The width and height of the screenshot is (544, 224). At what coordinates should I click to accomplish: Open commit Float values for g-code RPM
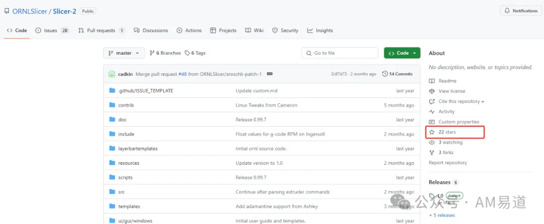pyautogui.click(x=281, y=134)
